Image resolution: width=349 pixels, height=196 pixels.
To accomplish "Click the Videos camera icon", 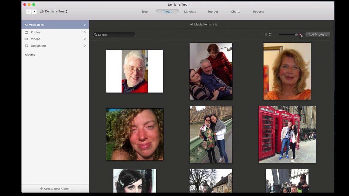I will [x=26, y=39].
